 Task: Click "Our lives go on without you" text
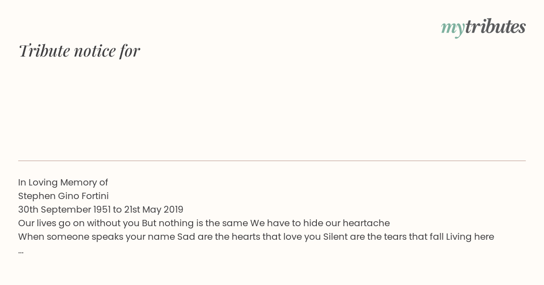79,223
